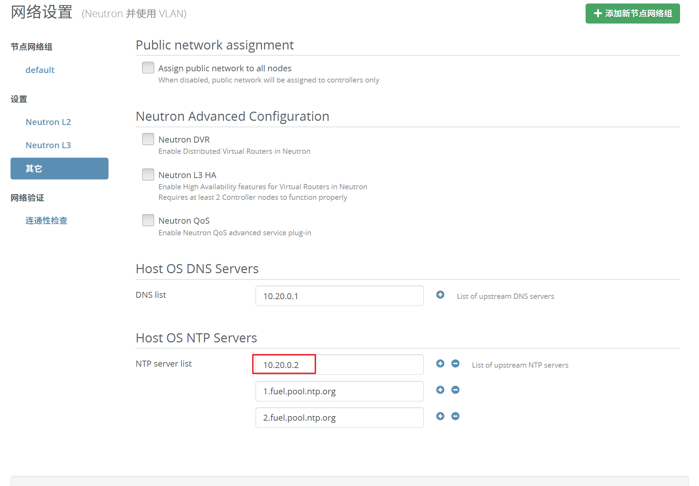Check the Neutron DVR option
Screen dimensions: 699x486
[148, 139]
